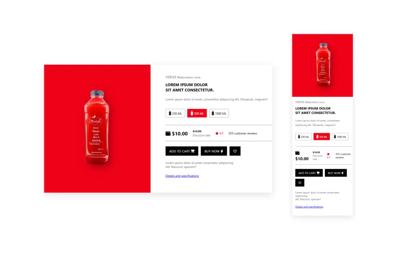Click ADD TO CART in mobile card
The height and width of the screenshot is (257, 400).
pyautogui.click(x=309, y=173)
